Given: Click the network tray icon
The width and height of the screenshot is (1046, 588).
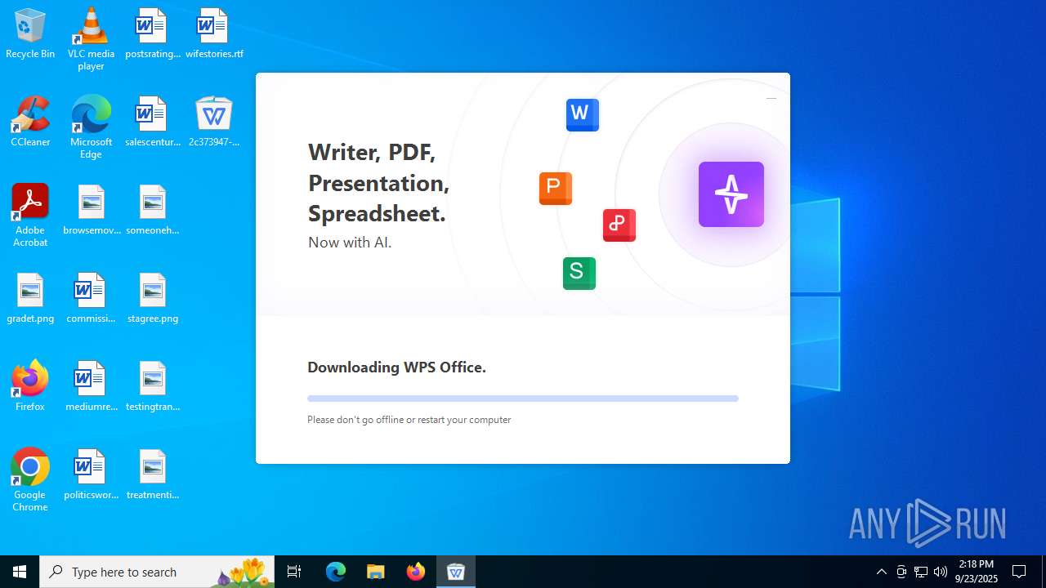Looking at the screenshot, I should (921, 572).
